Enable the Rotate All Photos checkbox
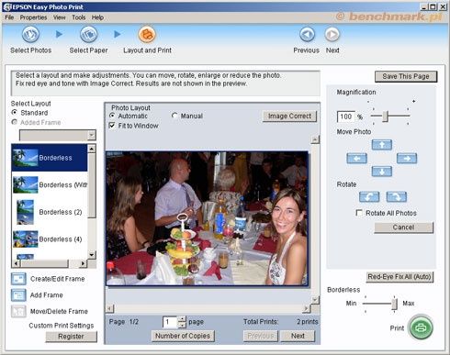450x355 pixels. point(359,213)
